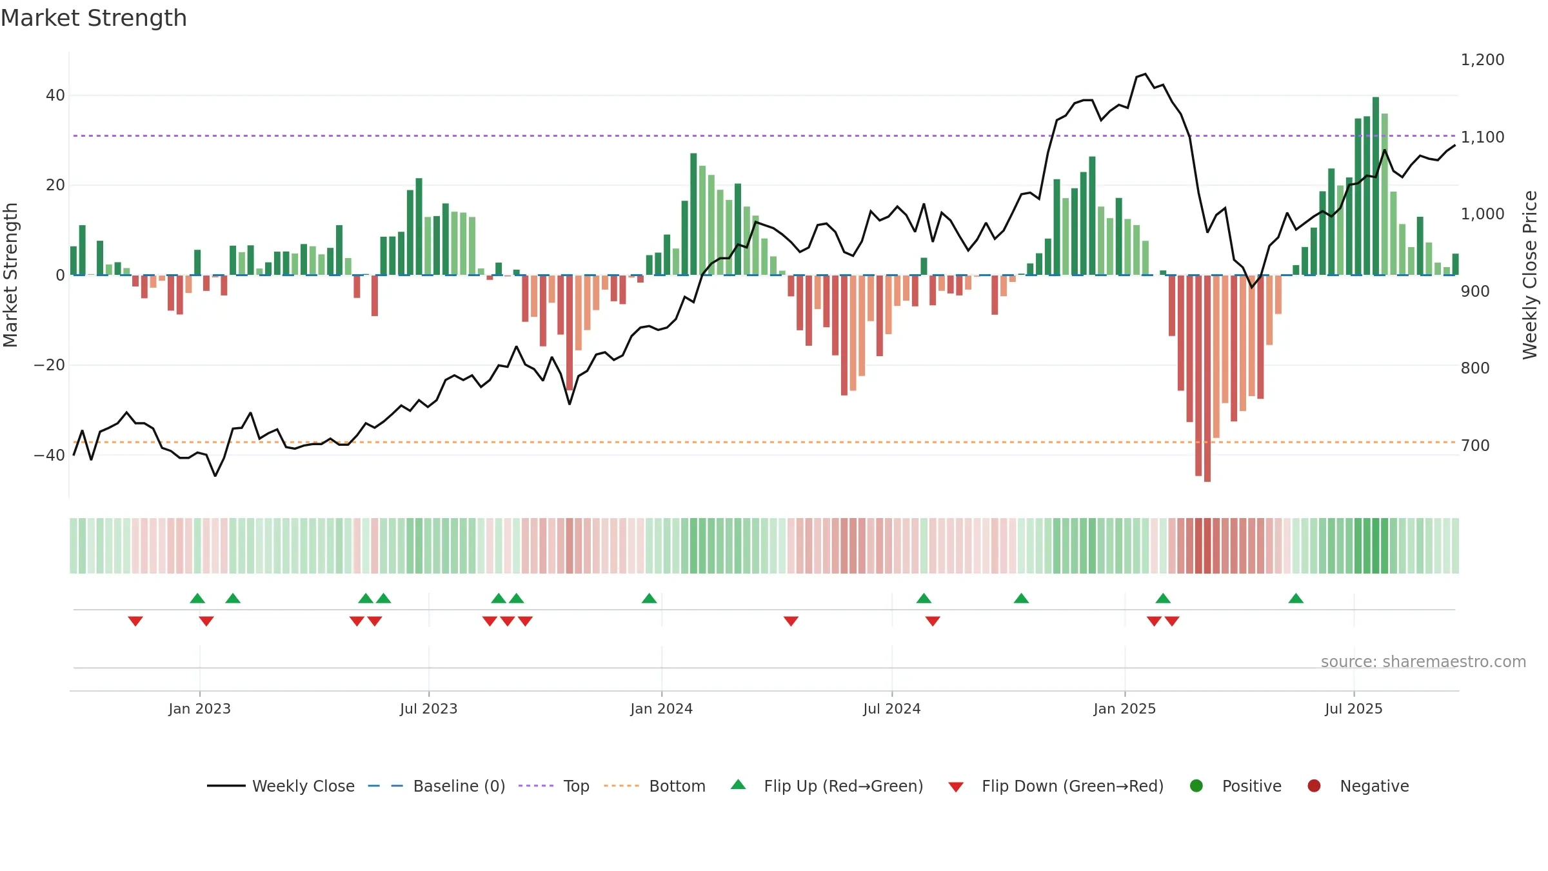Click the Market Strength chart title
The width and height of the screenshot is (1548, 871).
(94, 18)
